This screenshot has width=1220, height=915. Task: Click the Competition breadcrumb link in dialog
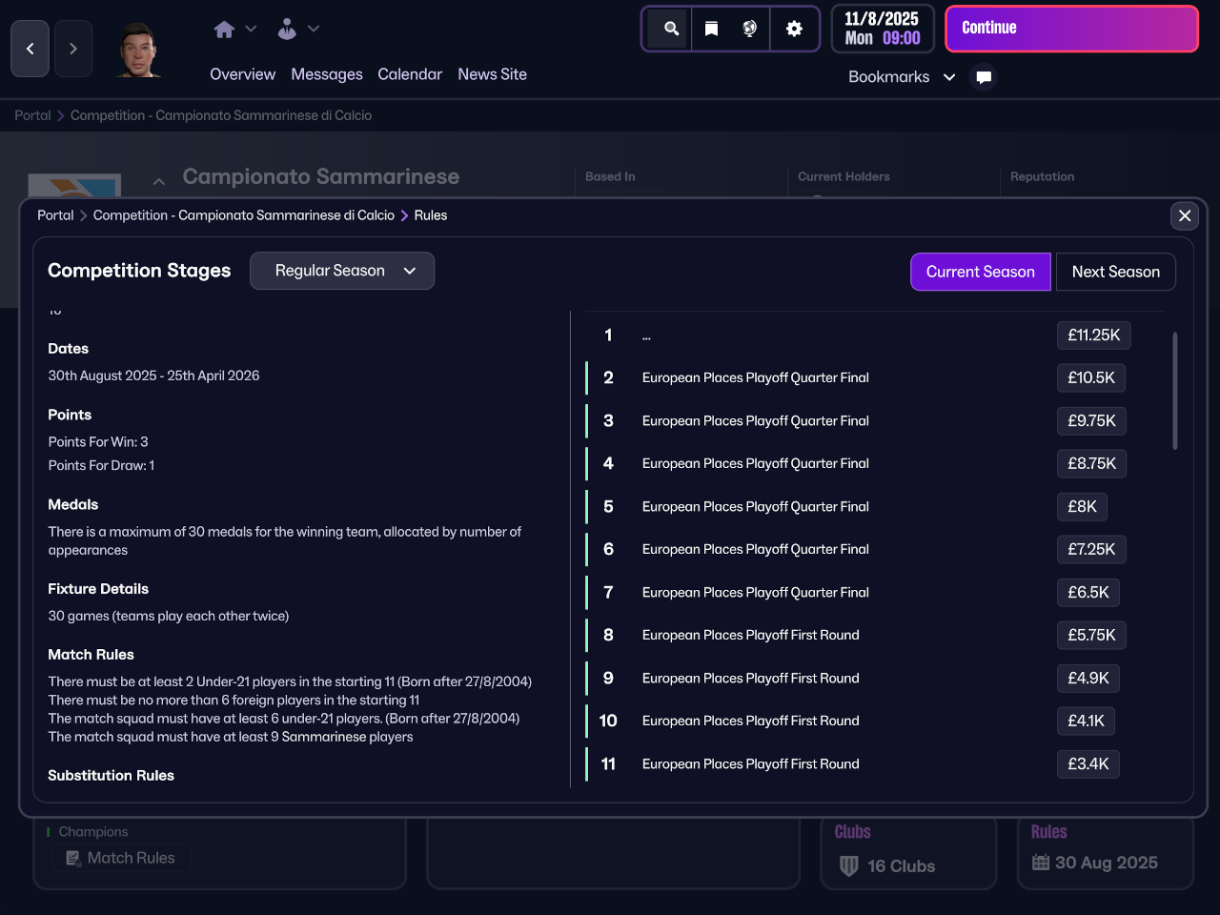click(x=243, y=215)
